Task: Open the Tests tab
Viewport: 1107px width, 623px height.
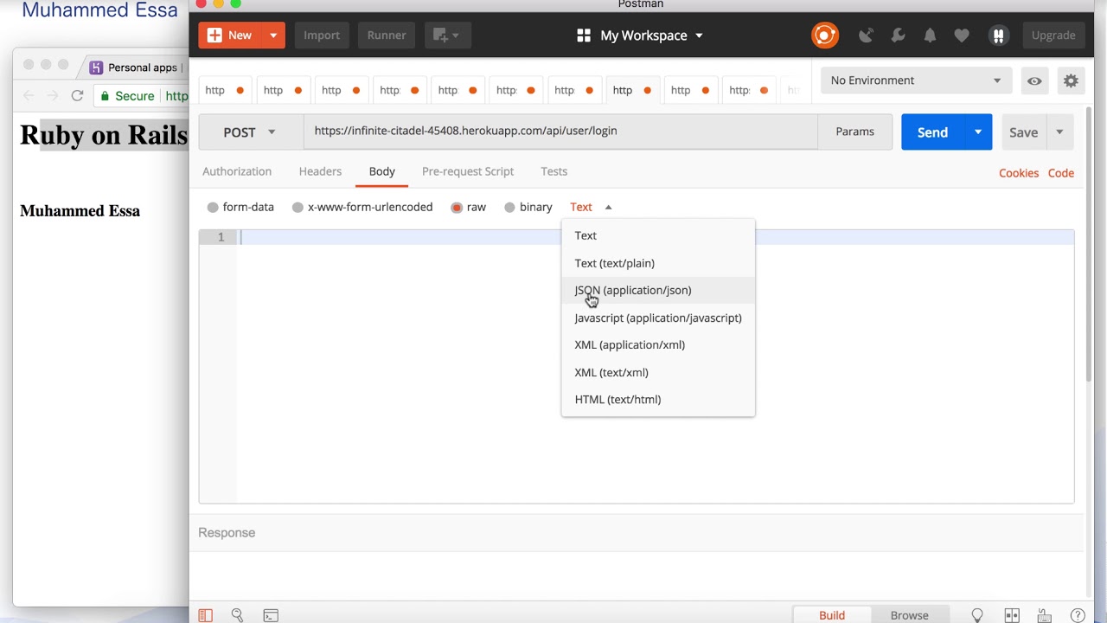Action: point(553,171)
